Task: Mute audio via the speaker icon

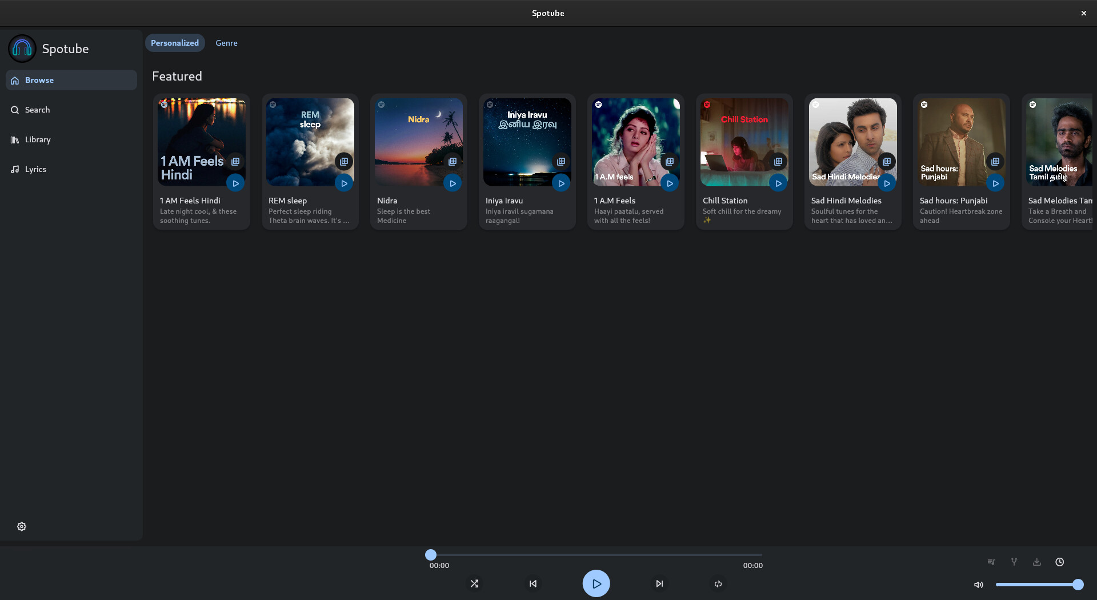Action: click(x=978, y=584)
